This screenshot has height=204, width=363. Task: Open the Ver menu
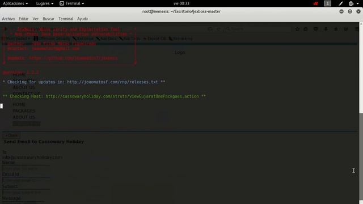pyautogui.click(x=35, y=19)
